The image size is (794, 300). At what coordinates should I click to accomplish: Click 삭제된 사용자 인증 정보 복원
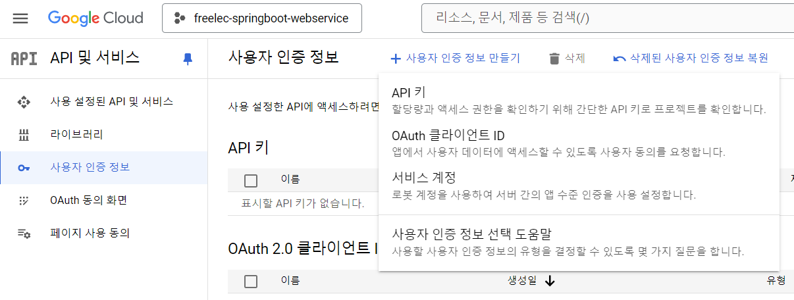pos(691,59)
